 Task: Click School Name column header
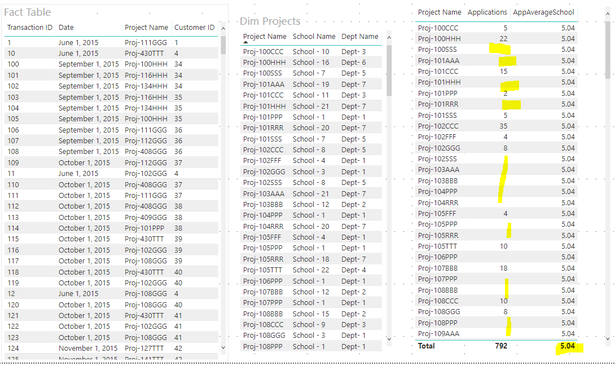click(x=314, y=37)
